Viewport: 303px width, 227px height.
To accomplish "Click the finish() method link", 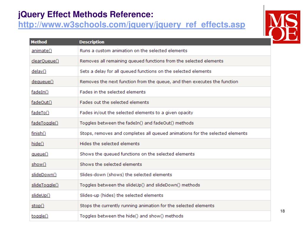I will [38, 133].
